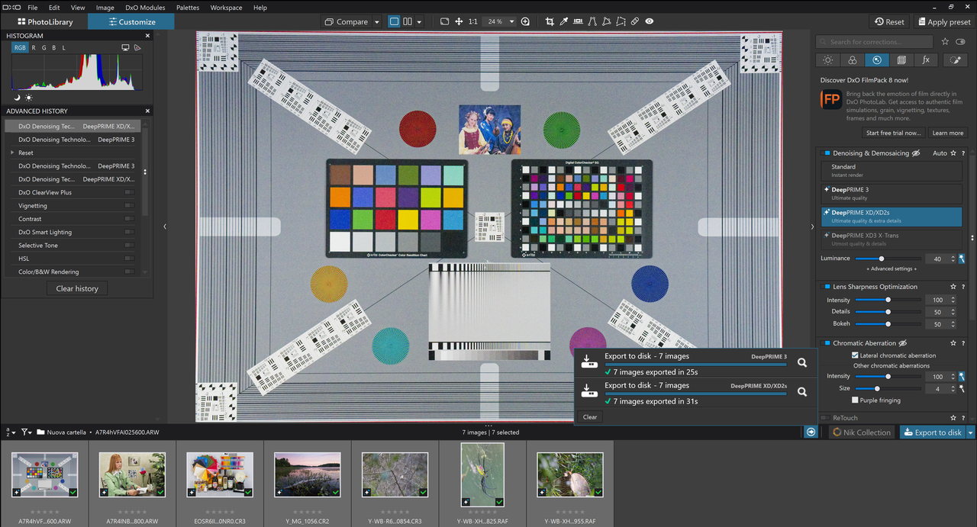This screenshot has height=527, width=977.
Task: Zoom in with the magnifier plus icon
Action: coord(525,21)
